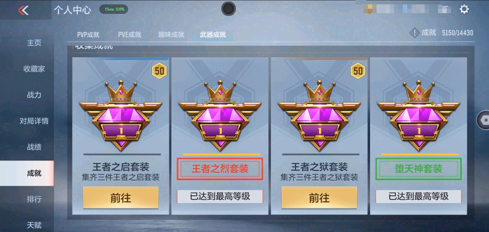Select the 堕天神套装 crown medal
Image resolution: width=489 pixels, height=232 pixels.
418,116
